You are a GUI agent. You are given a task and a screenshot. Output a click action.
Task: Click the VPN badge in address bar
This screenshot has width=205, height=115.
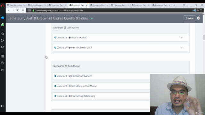(x=29, y=11)
